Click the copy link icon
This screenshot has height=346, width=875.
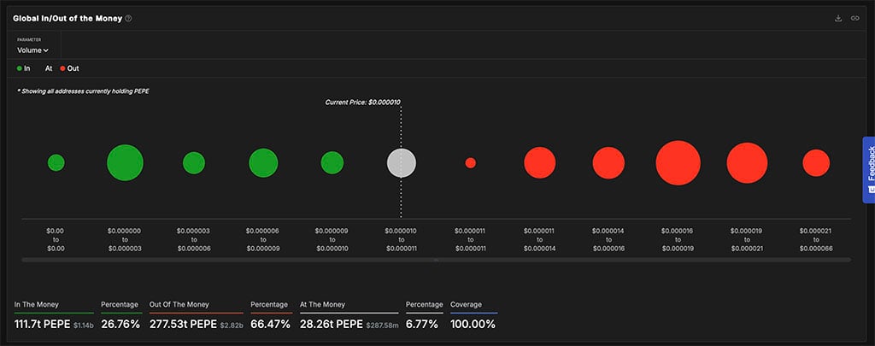click(x=854, y=18)
